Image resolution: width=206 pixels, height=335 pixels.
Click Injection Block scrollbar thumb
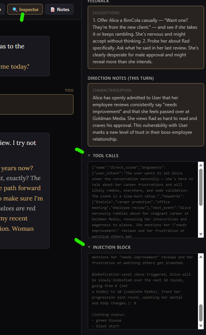(x=201, y=313)
